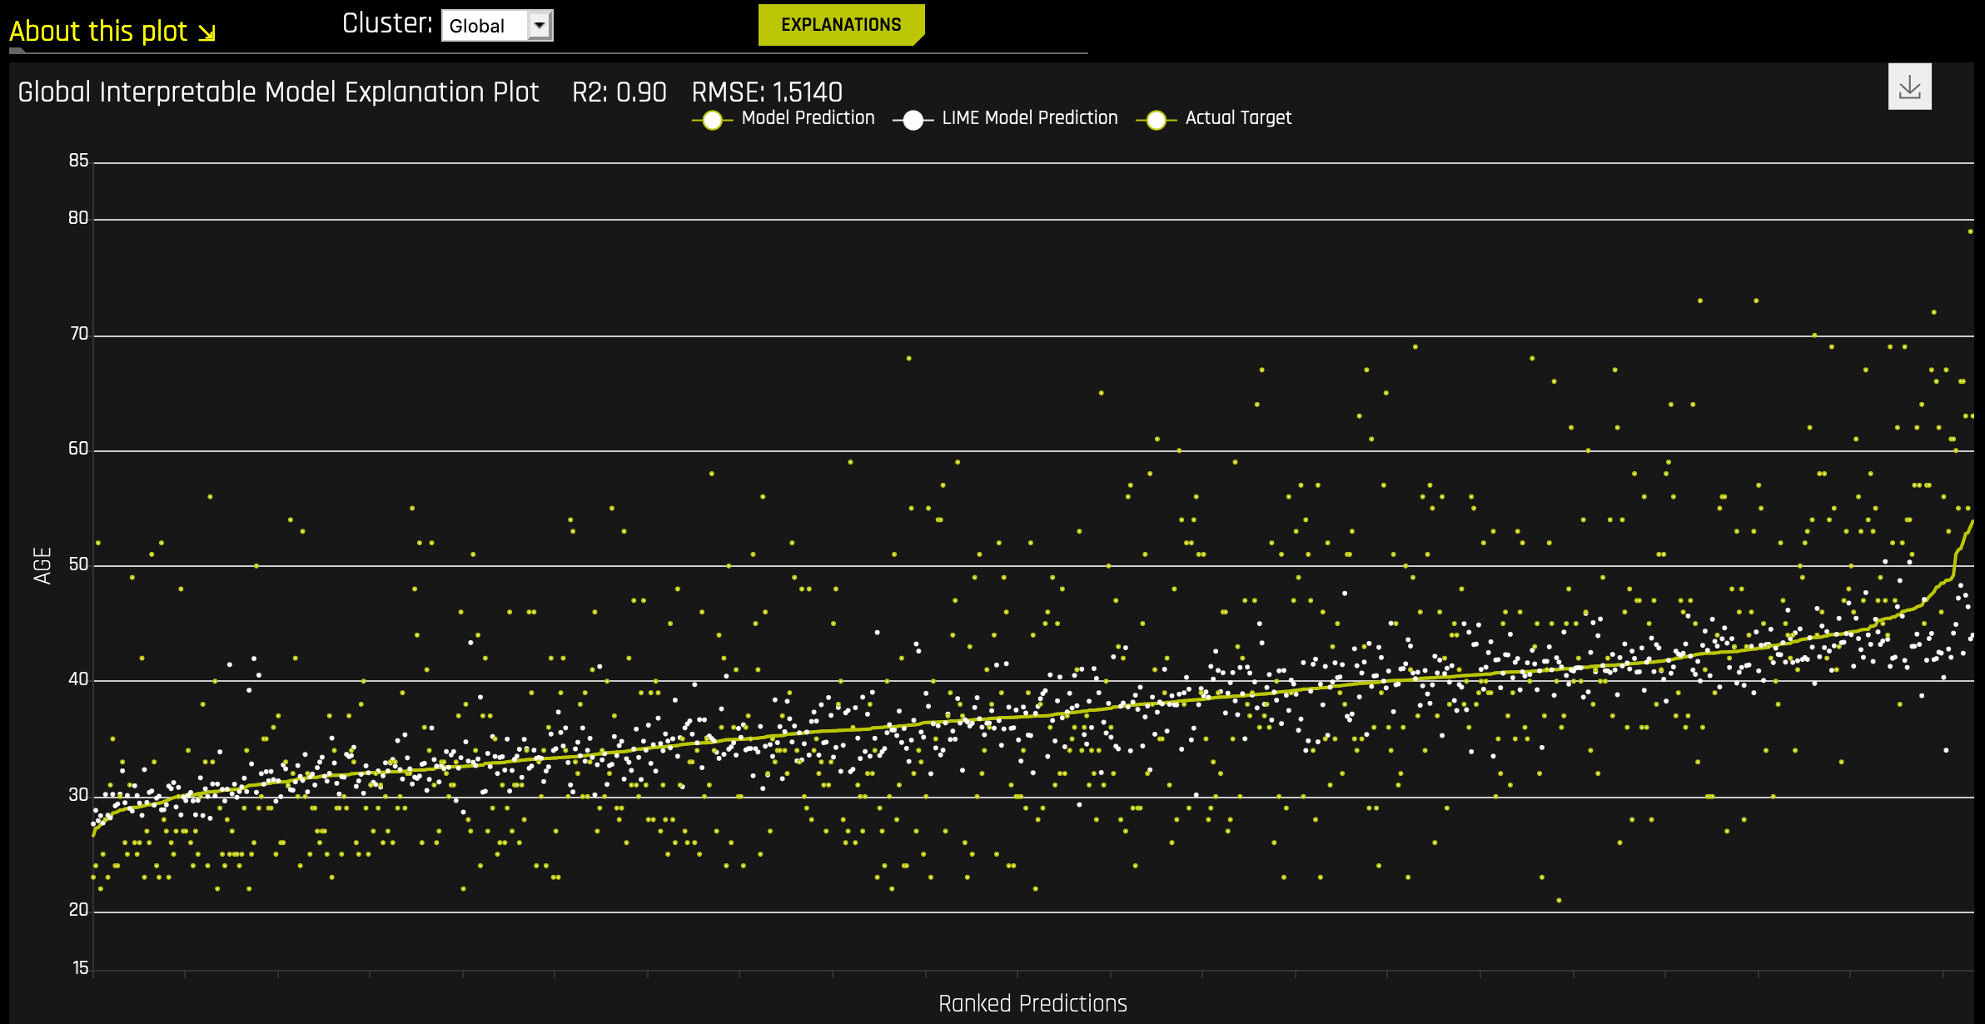This screenshot has width=1985, height=1024.
Task: Click the 50 tick on y-axis
Action: (x=78, y=564)
